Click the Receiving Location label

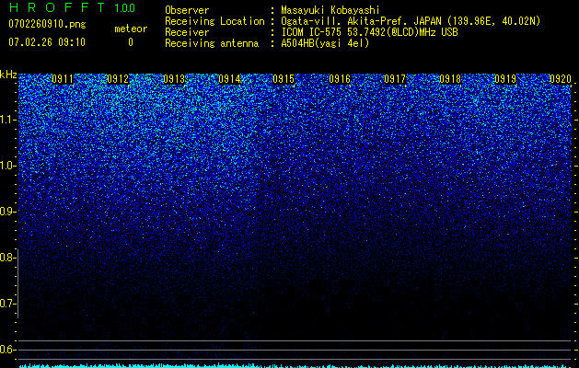pos(214,21)
